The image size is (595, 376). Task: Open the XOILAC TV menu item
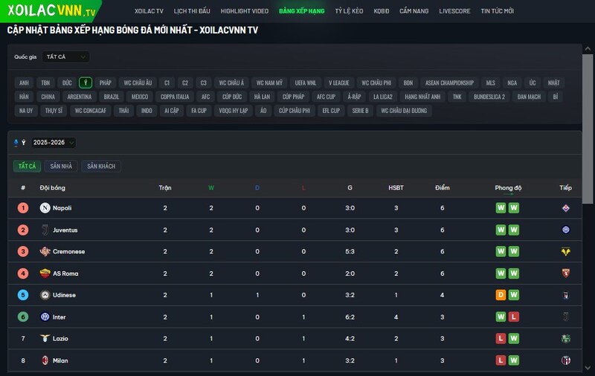149,11
